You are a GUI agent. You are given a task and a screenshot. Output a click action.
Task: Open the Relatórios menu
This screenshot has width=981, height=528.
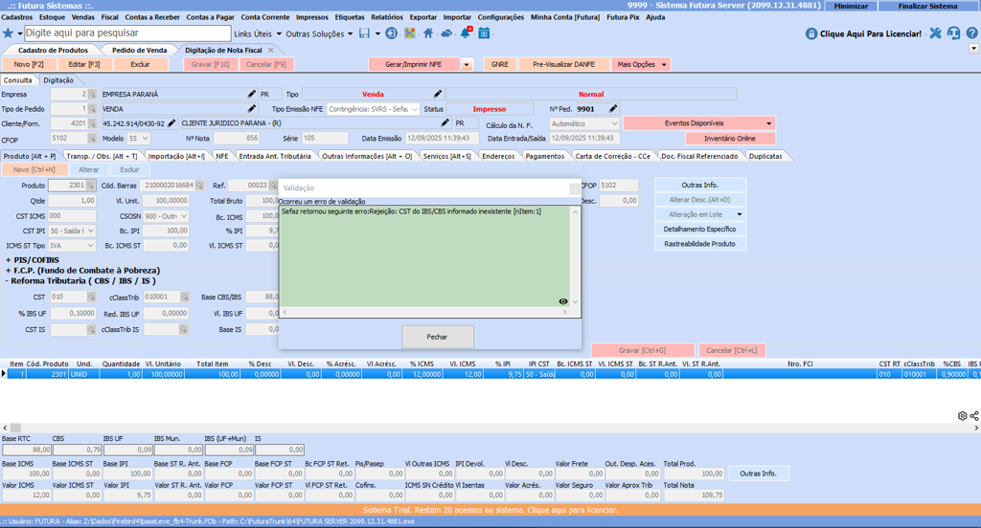coord(386,17)
